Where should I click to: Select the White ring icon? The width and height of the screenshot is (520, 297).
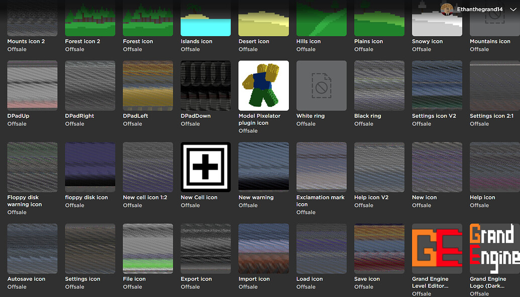click(321, 85)
